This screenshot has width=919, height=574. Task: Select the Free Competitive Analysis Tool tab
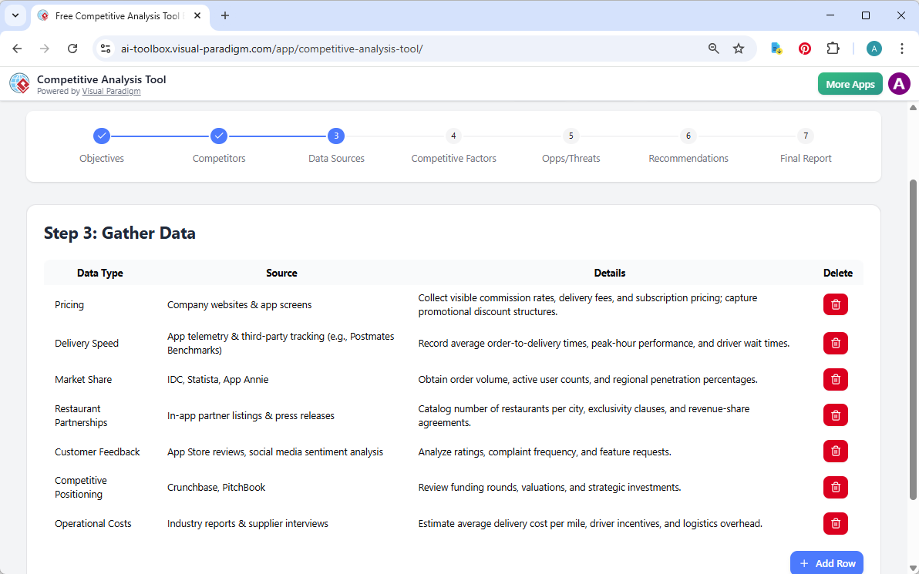pyautogui.click(x=116, y=15)
